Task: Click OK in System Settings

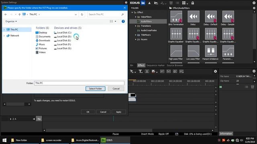Action: point(88,112)
